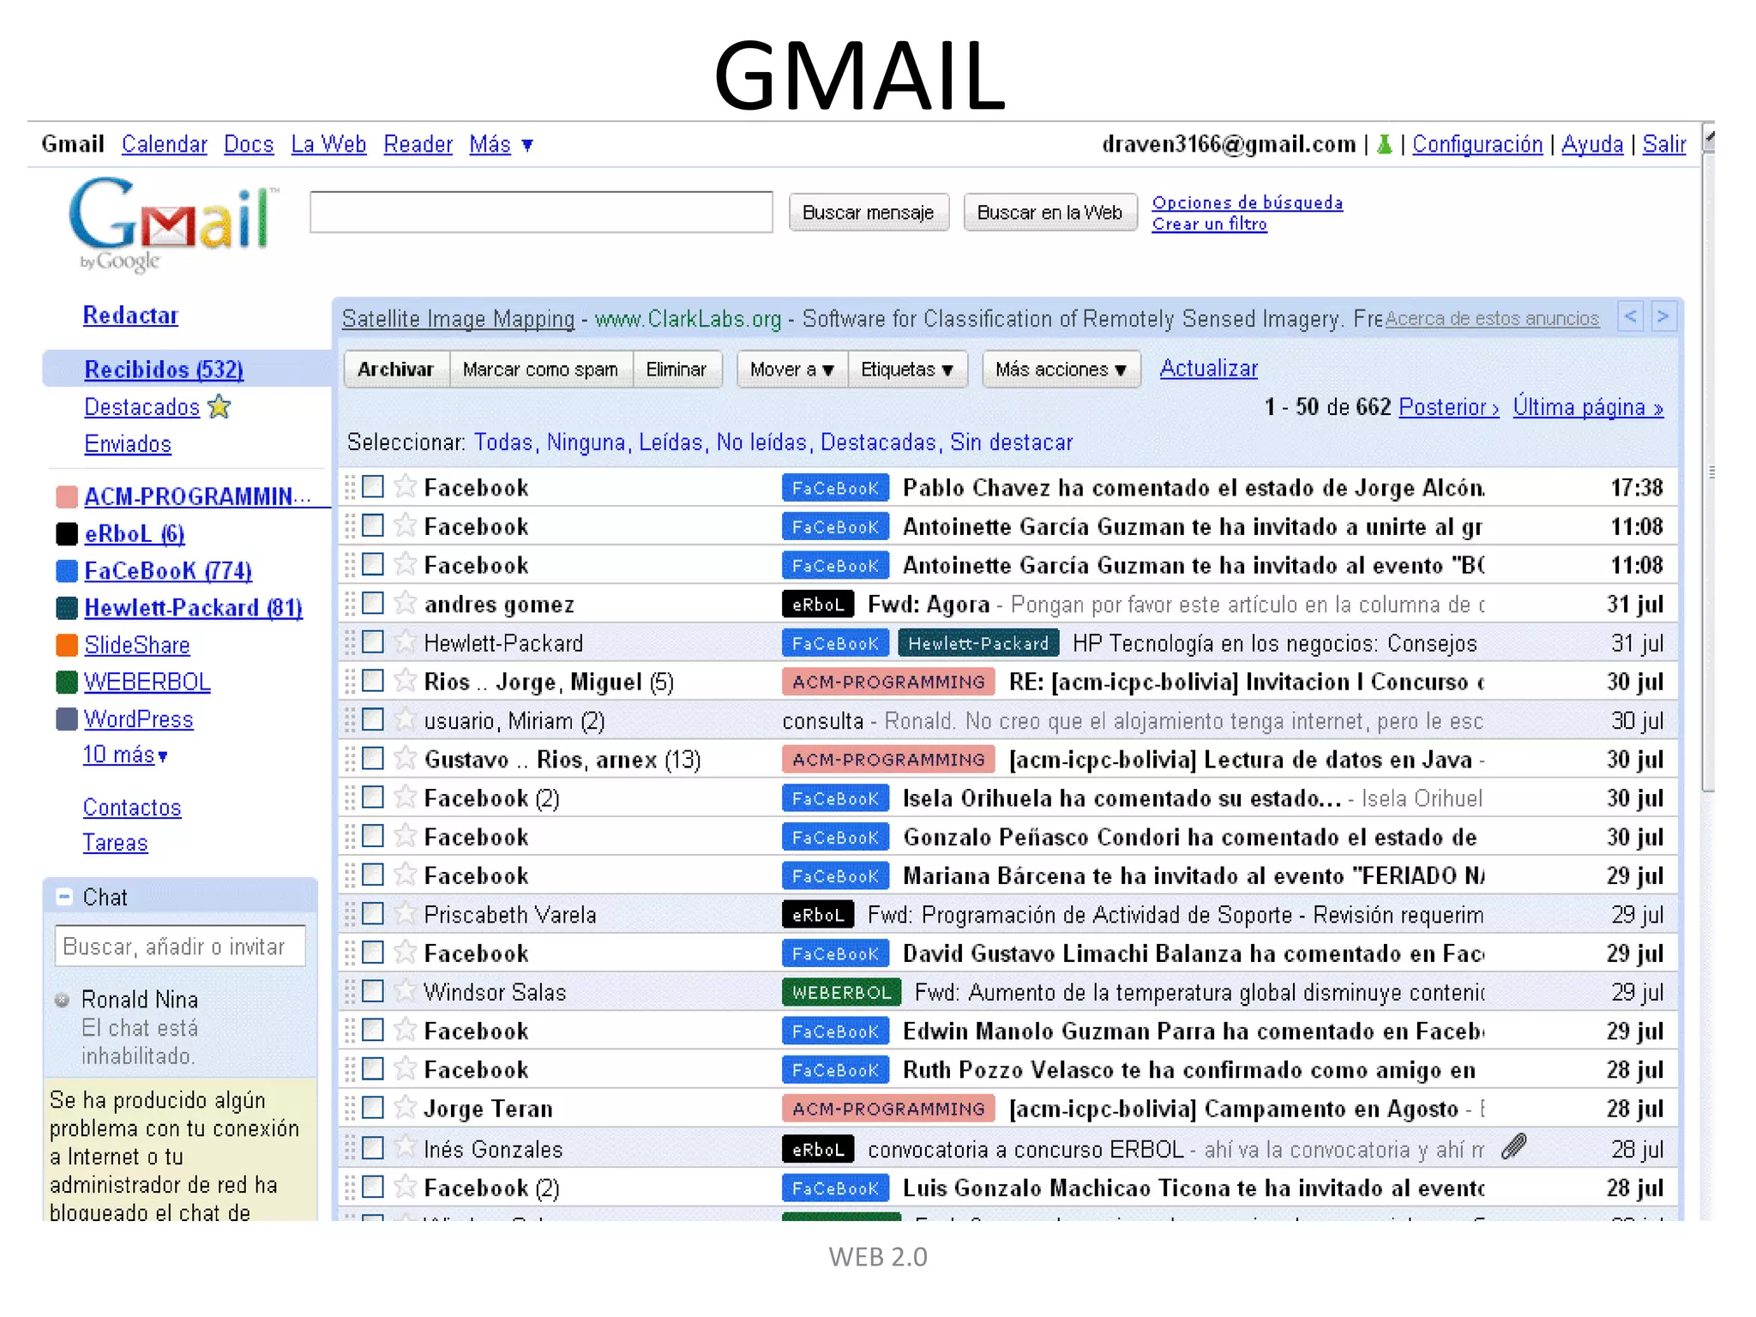The height and width of the screenshot is (1317, 1756).
Task: Click the WEBERBOL tag on Windsor Salas email
Action: tap(841, 992)
